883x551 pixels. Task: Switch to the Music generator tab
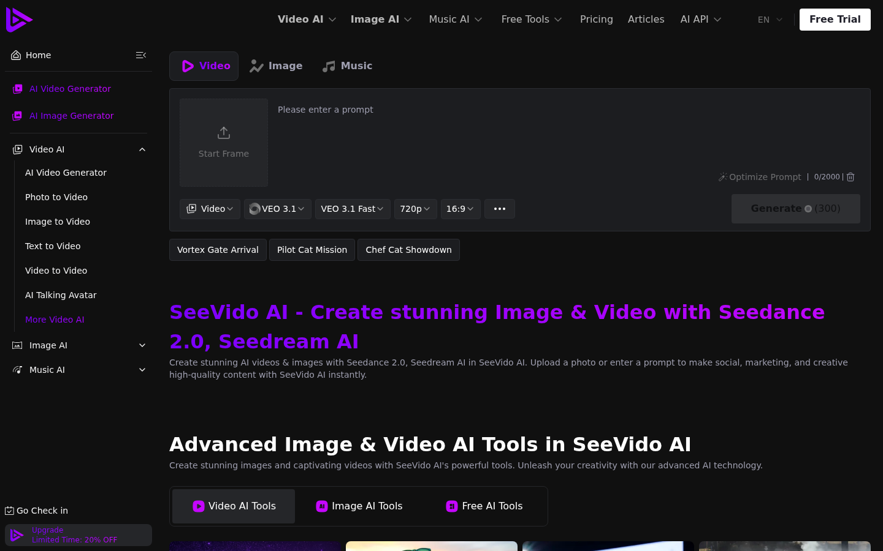(347, 66)
